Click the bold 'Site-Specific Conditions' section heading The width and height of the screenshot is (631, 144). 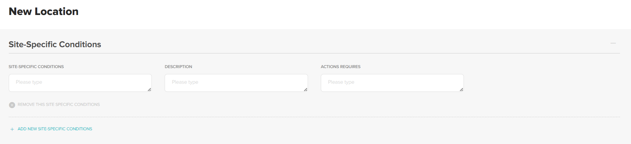[55, 44]
